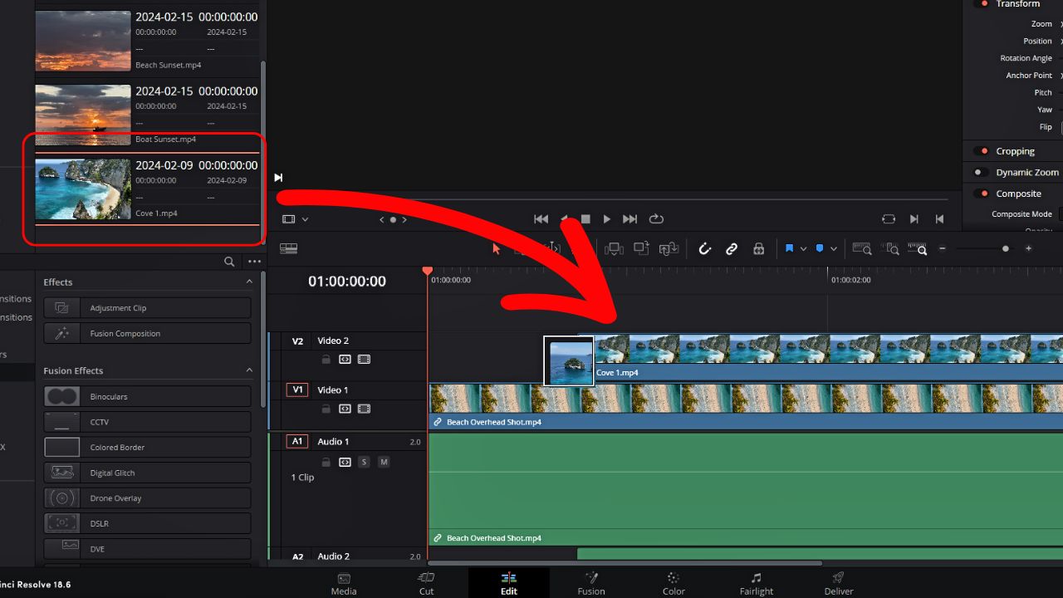This screenshot has height=598, width=1063.
Task: Click the position lock icon in the toolbar
Action: [758, 248]
